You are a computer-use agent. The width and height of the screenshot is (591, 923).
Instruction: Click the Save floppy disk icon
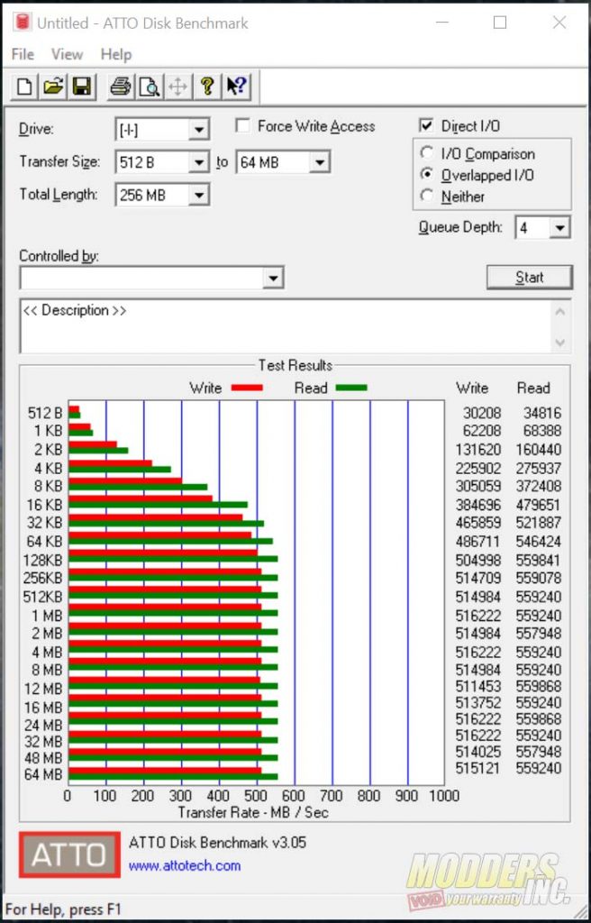82,87
